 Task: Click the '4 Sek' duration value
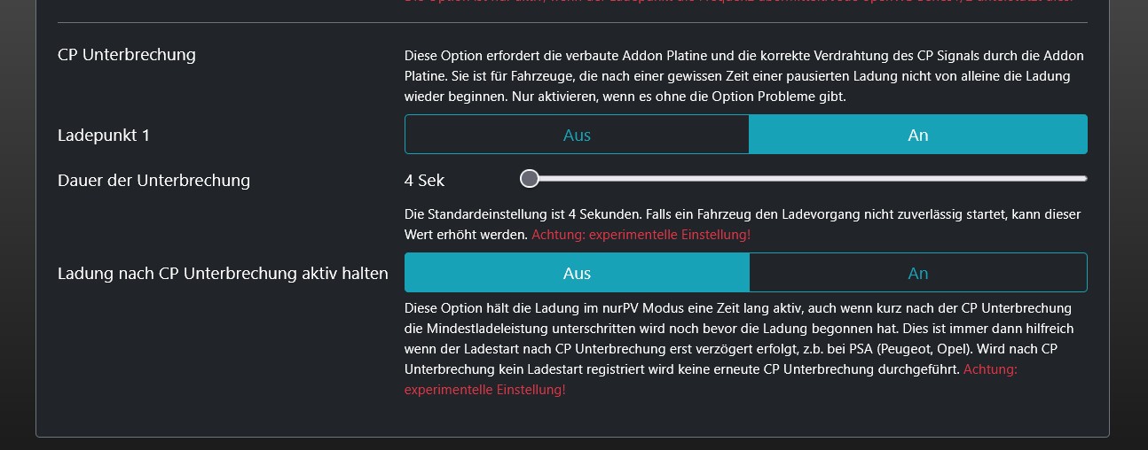[424, 181]
